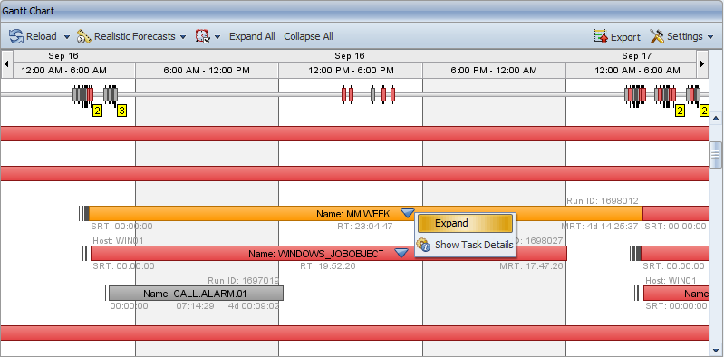The width and height of the screenshot is (724, 357).
Task: Select the gray CALL.ALARM.01 task bar
Action: 197,293
